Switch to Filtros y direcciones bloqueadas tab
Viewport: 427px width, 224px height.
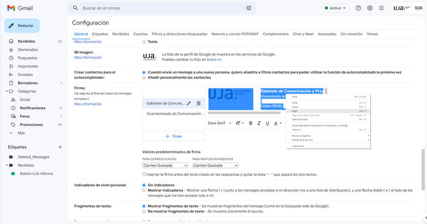click(x=180, y=34)
